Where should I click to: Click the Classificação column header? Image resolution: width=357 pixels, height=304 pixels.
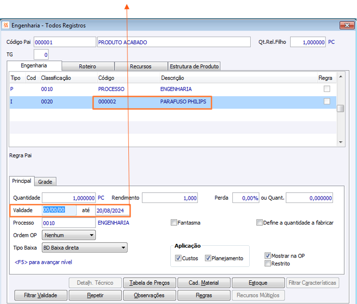[x=56, y=78]
